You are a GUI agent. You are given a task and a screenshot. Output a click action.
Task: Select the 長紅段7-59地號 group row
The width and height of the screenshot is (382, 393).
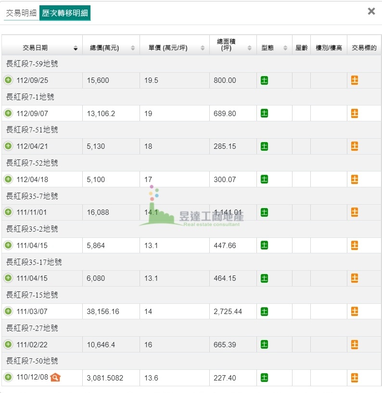191,64
